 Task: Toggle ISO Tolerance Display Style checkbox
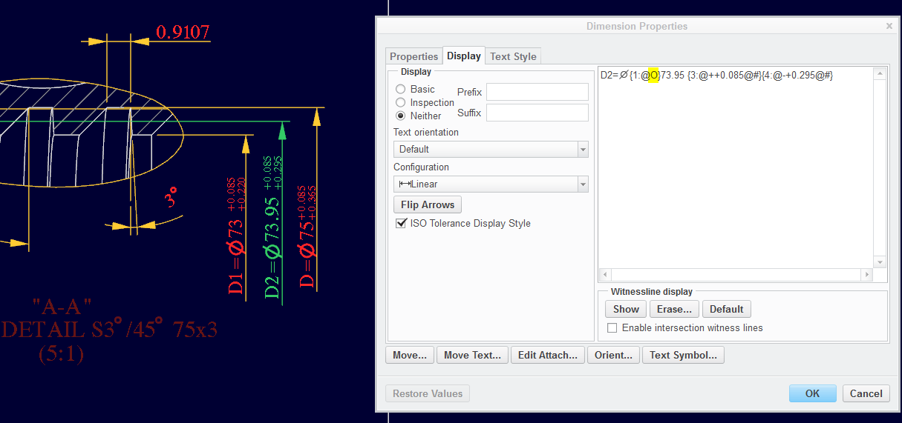click(402, 223)
